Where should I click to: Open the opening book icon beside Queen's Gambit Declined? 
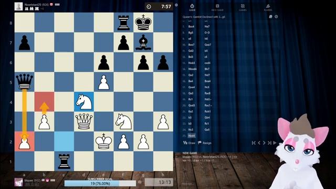[x=271, y=16]
